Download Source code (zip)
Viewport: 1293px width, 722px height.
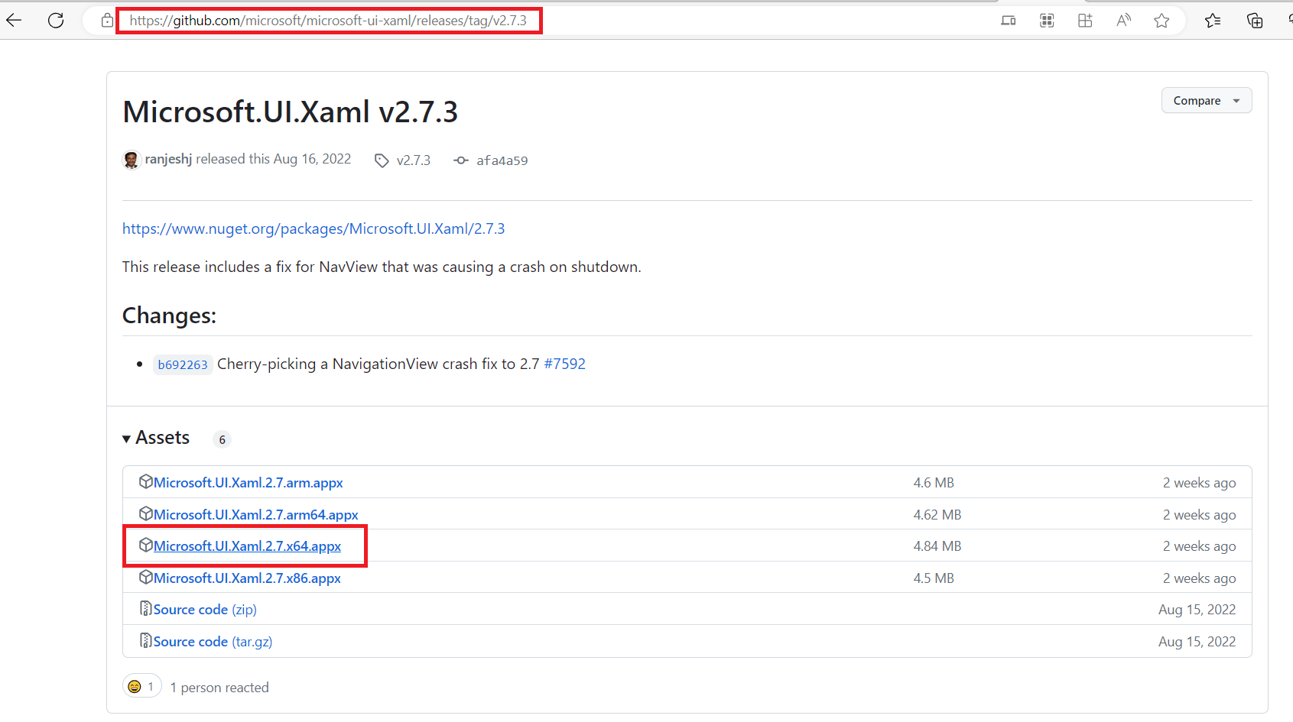[x=204, y=610]
